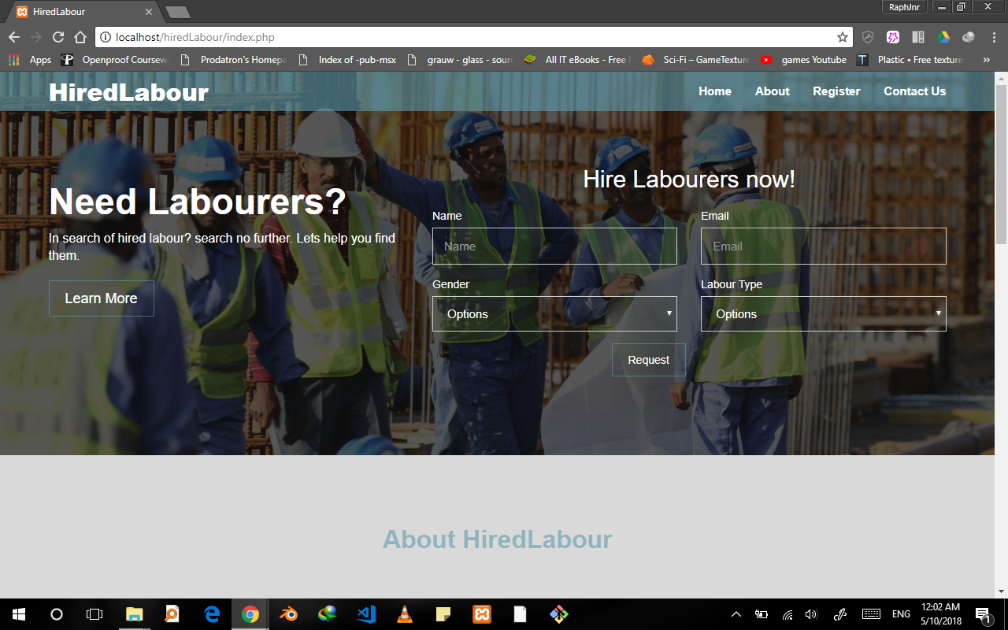Switch the ENG input language
This screenshot has width=1008, height=630.
(x=901, y=614)
